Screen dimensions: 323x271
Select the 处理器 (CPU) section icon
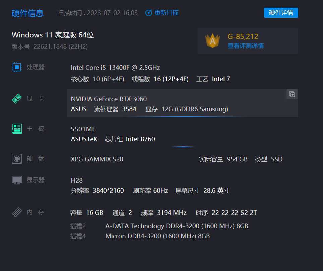[16, 66]
